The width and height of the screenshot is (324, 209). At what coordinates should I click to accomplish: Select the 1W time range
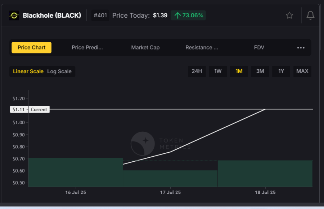coord(218,71)
